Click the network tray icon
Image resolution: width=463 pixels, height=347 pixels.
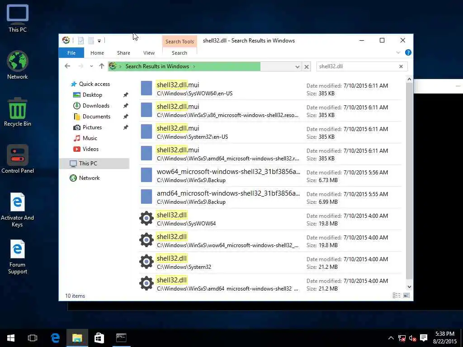coord(402,338)
